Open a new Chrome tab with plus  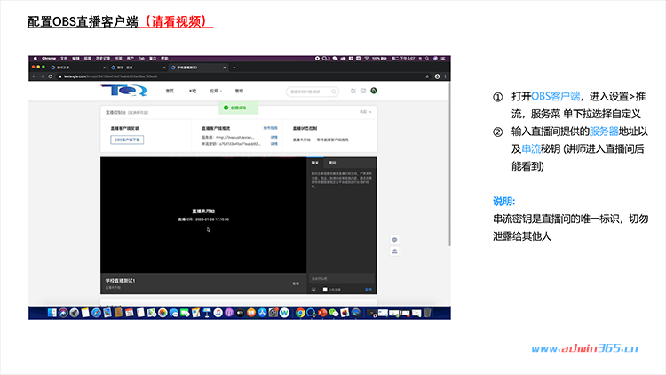point(234,68)
